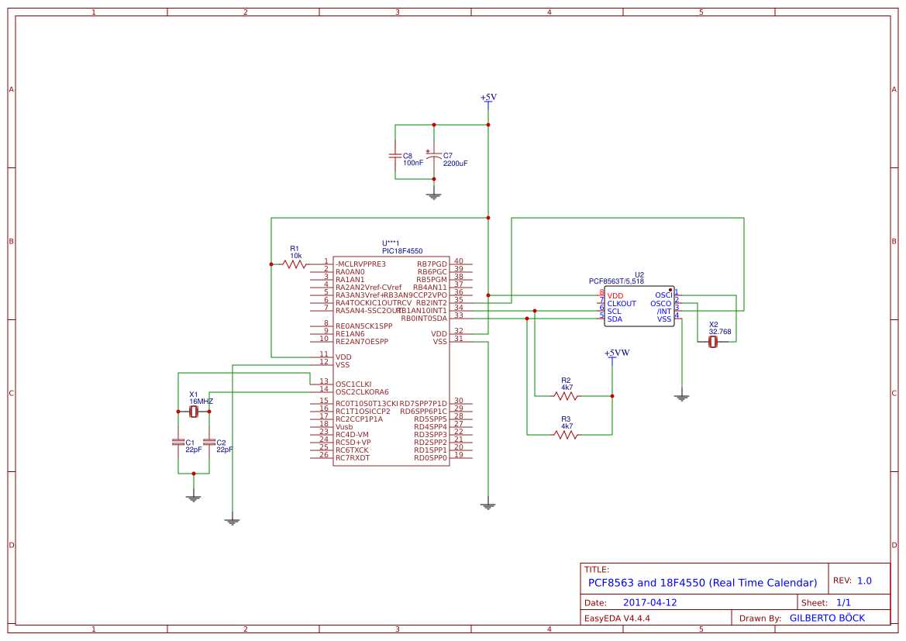Click the U2 reference designator
This screenshot has height=641, width=906.
pyautogui.click(x=639, y=274)
